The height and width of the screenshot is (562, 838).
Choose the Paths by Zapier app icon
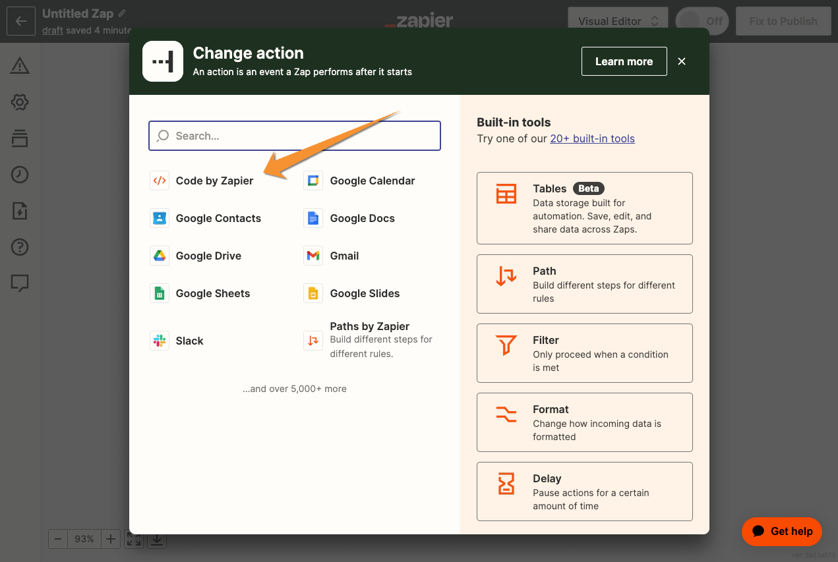click(x=313, y=341)
